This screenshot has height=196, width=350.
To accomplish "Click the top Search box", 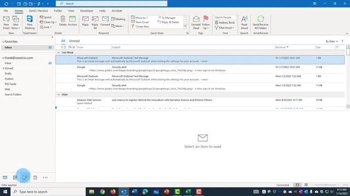I will coord(112,4).
